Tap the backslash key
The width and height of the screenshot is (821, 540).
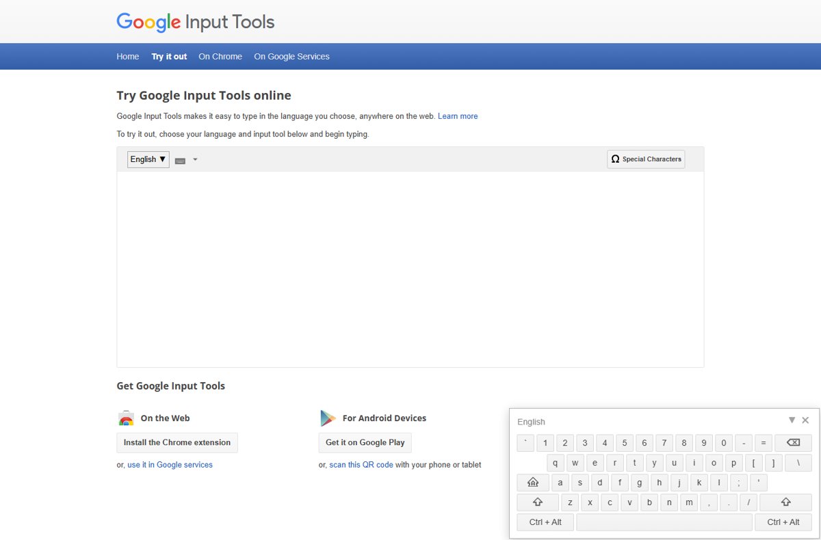click(x=798, y=463)
